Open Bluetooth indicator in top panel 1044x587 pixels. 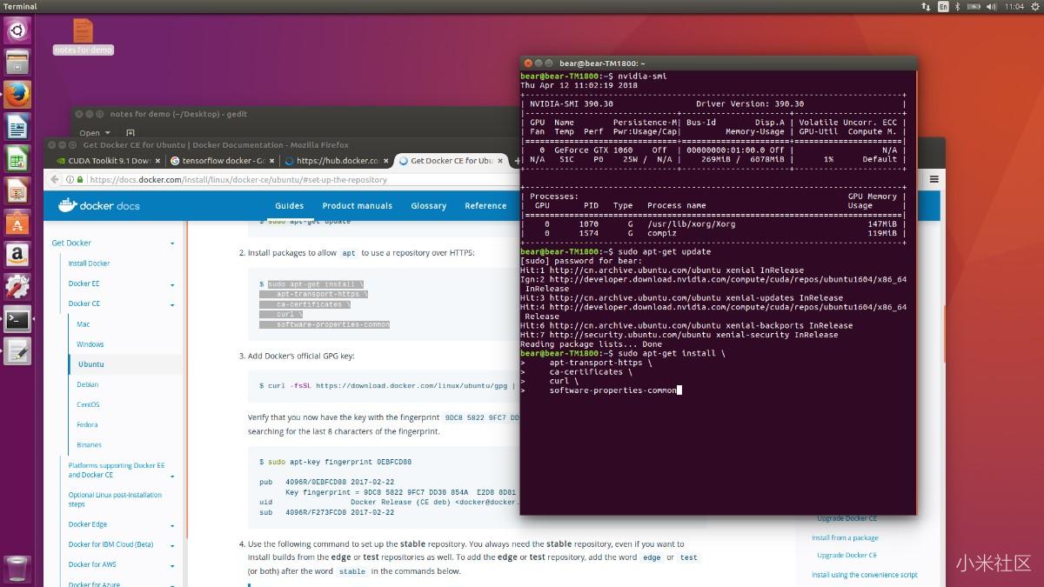(958, 6)
